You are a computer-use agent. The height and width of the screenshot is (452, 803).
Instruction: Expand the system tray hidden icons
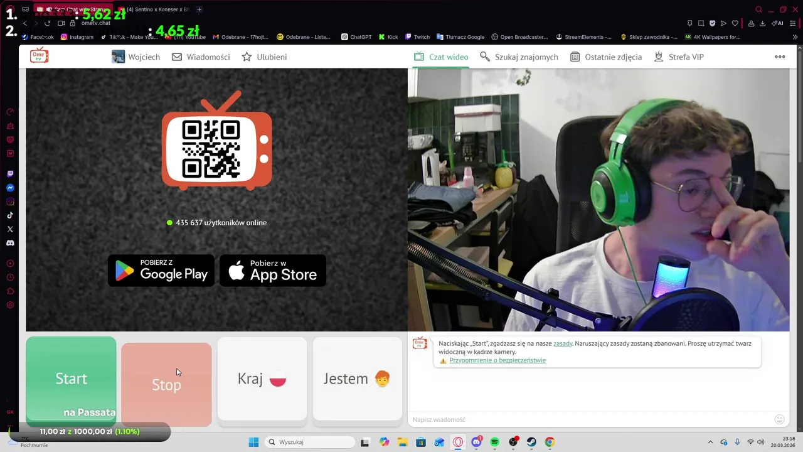pos(710,442)
